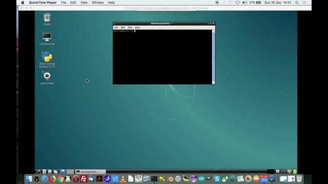Open the guvcview webcam desktop shortcut
Image resolution: width=328 pixels, height=184 pixels.
[x=47, y=78]
